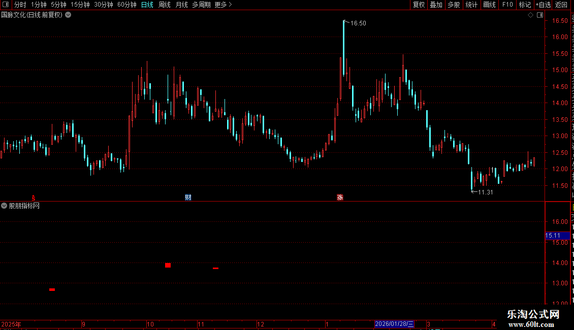
Task: Click the red indicator bar near 13.00
Action: click(52, 290)
